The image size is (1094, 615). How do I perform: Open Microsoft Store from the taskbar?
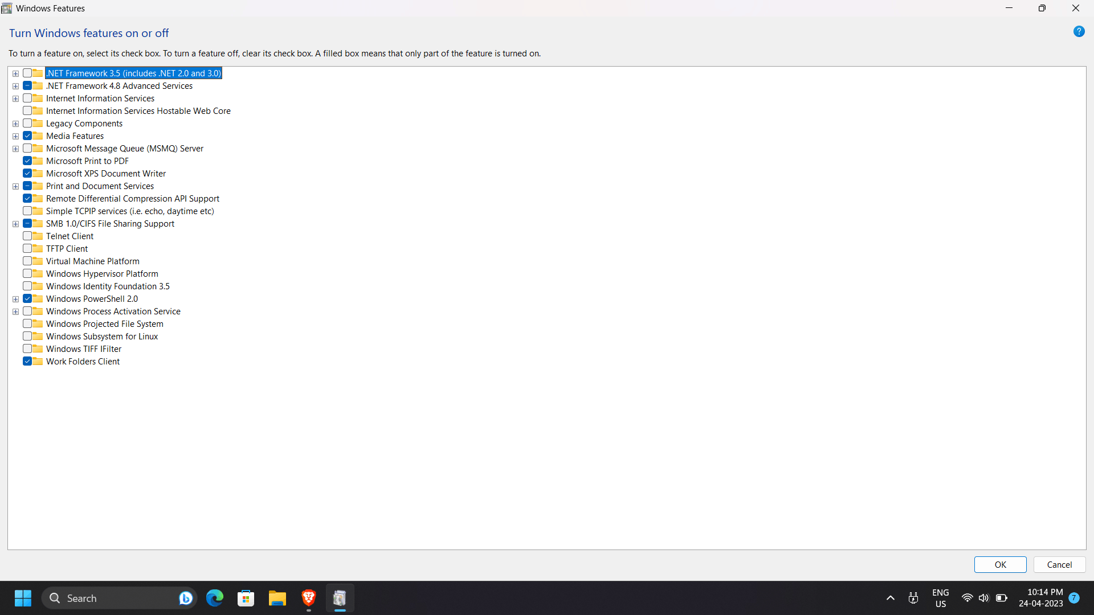point(246,598)
